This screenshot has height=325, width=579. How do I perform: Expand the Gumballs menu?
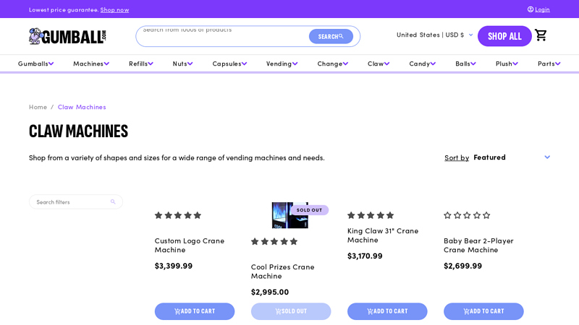[x=36, y=64]
